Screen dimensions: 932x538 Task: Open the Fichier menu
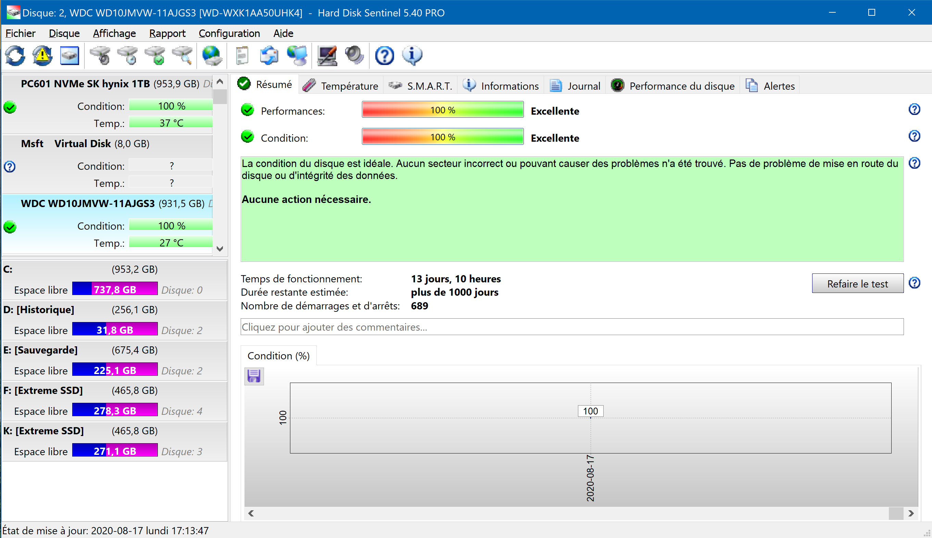[20, 33]
